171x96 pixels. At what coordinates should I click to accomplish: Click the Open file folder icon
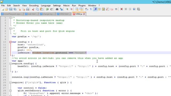pyautogui.click(x=6, y=9)
